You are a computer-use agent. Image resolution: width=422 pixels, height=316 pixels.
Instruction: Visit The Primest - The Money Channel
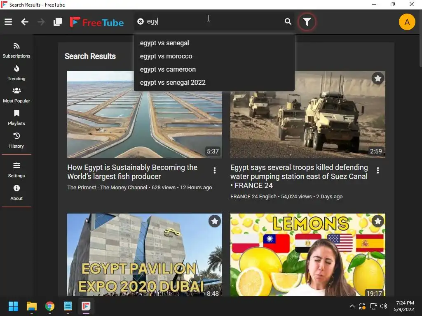pos(107,188)
